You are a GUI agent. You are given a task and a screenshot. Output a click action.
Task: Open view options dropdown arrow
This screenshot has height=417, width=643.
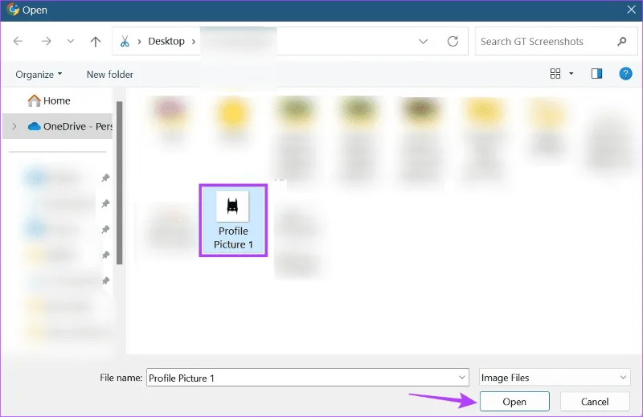(x=571, y=74)
